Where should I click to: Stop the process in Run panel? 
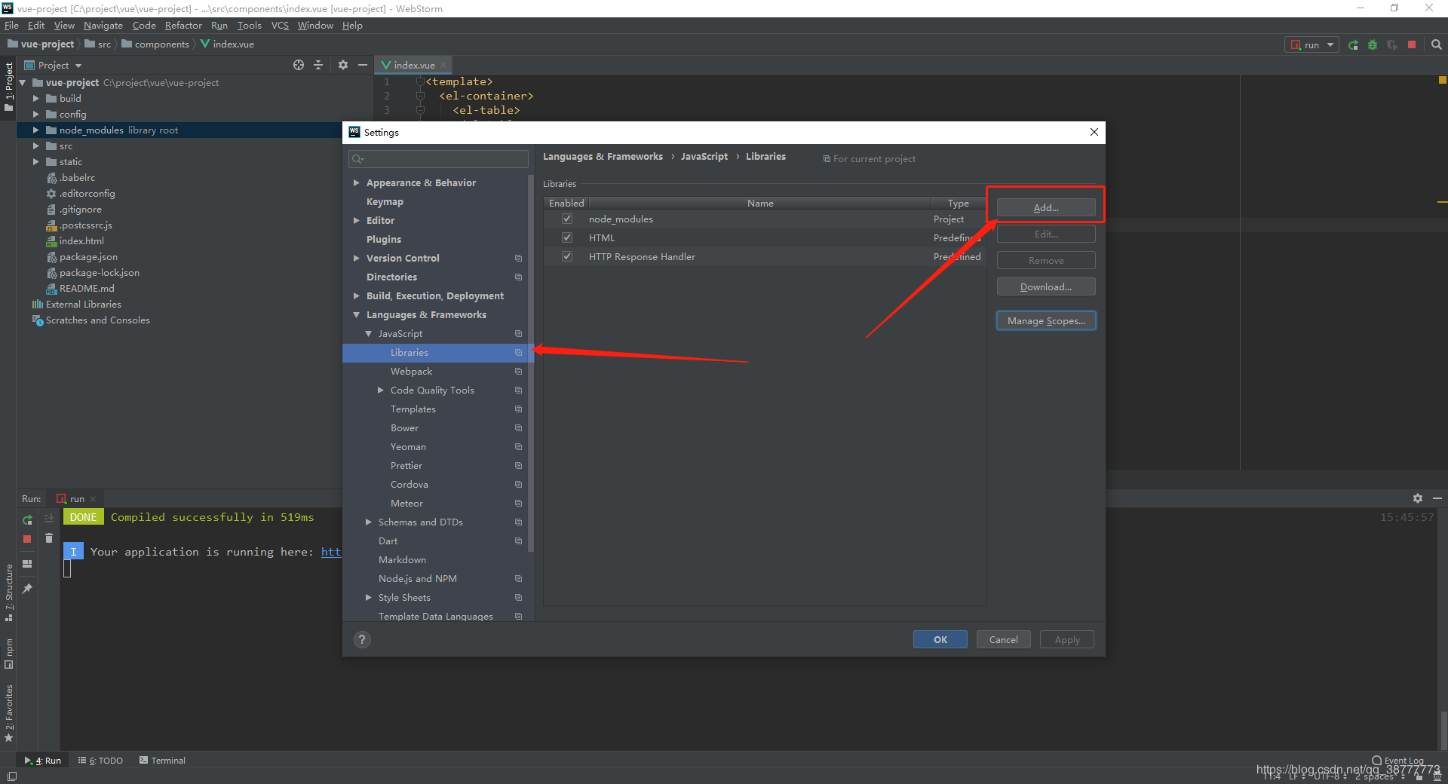[27, 539]
